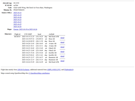Click local time (19) 09:32
Screen dimensions: 135x101
pyautogui.click(x=39, y=39)
